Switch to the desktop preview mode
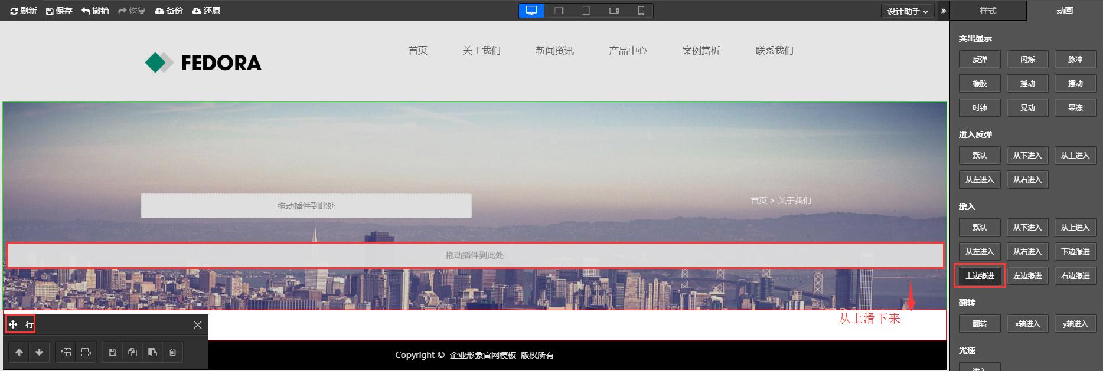The height and width of the screenshot is (371, 1103). [531, 11]
